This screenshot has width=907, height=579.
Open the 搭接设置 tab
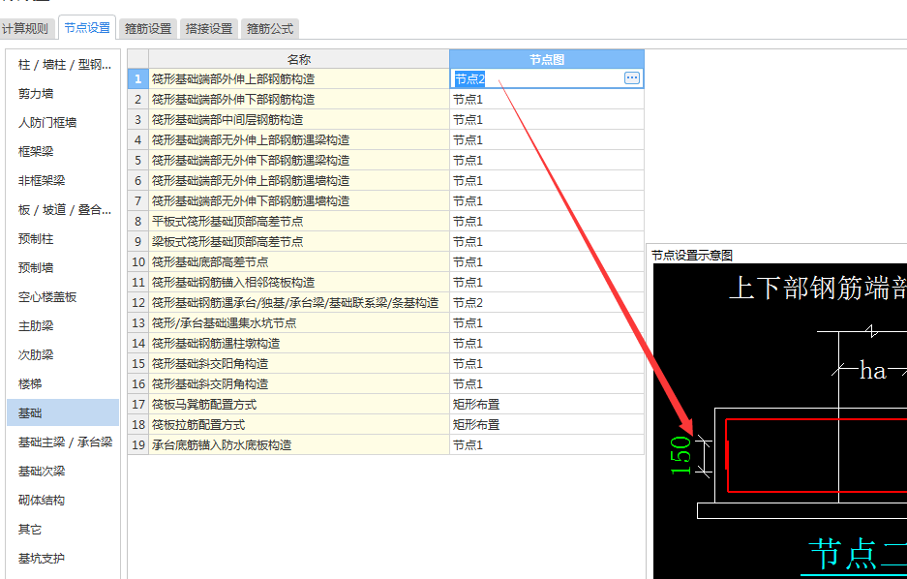click(209, 28)
